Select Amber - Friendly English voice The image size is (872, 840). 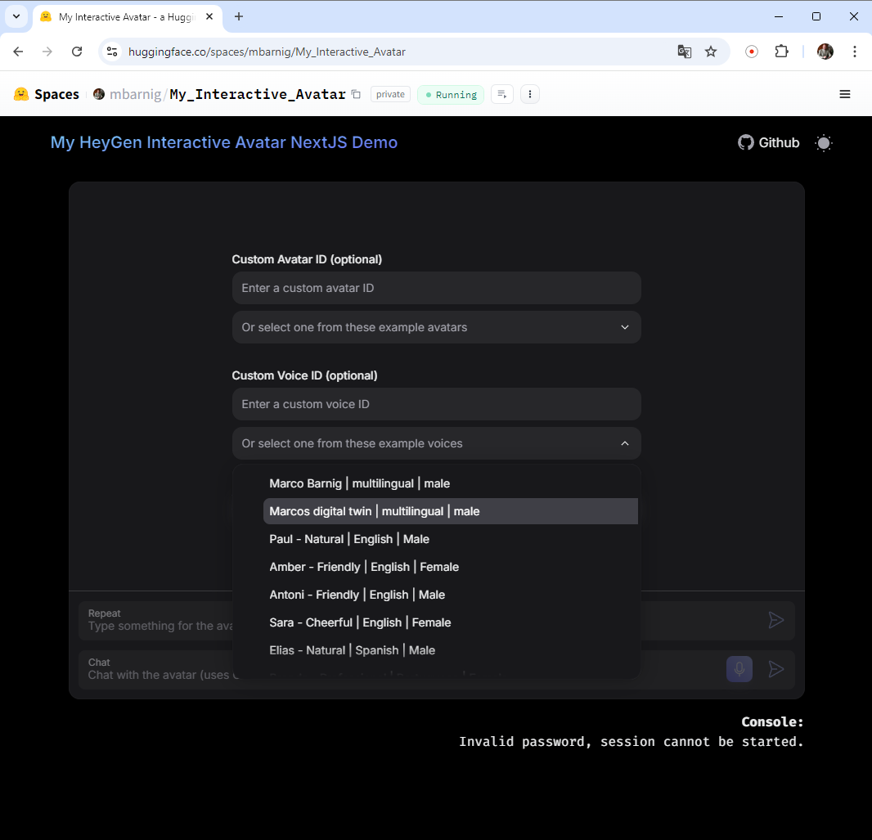point(451,567)
